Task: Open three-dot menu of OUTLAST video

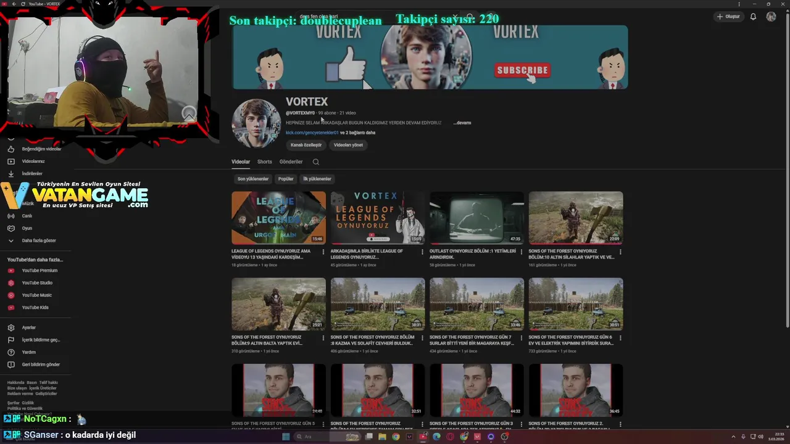Action: click(x=522, y=252)
